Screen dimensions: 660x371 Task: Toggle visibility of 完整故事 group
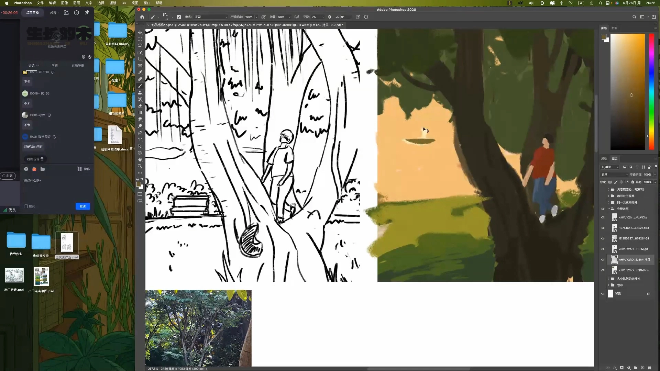coord(603,209)
